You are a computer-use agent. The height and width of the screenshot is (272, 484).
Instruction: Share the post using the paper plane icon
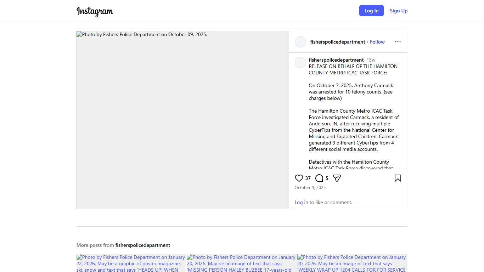pos(337,178)
